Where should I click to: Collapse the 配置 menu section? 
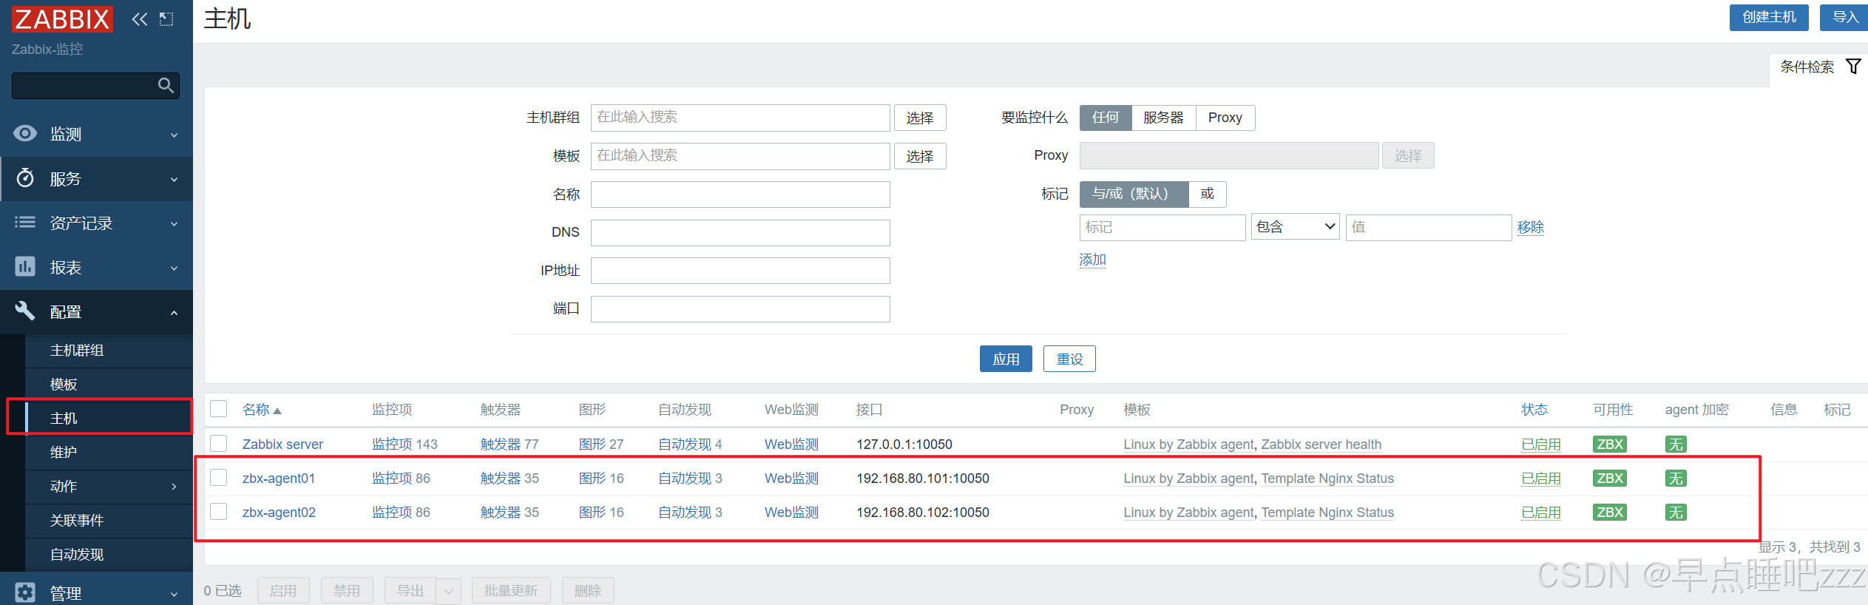pyautogui.click(x=174, y=312)
